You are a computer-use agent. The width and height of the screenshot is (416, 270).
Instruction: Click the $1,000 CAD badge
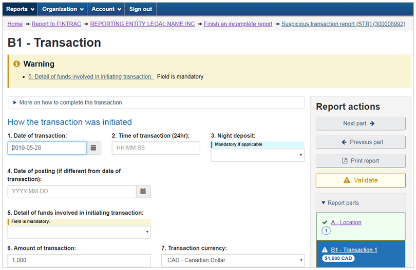[x=338, y=258]
